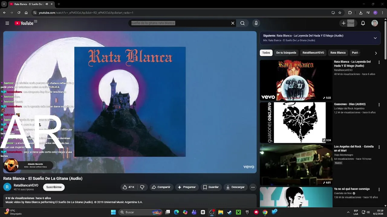Expand the video description text

(130, 200)
